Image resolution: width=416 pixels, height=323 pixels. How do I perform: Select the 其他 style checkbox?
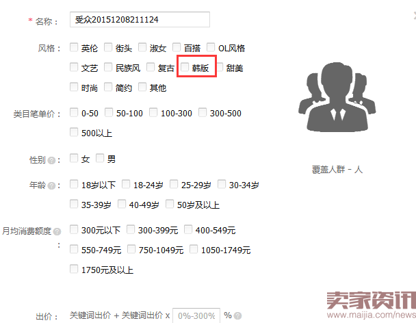pos(142,87)
